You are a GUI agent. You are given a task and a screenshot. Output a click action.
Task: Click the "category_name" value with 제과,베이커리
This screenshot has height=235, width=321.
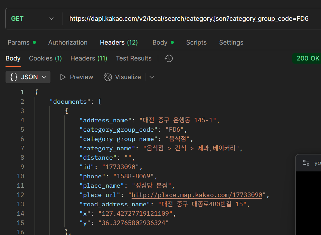191,148
